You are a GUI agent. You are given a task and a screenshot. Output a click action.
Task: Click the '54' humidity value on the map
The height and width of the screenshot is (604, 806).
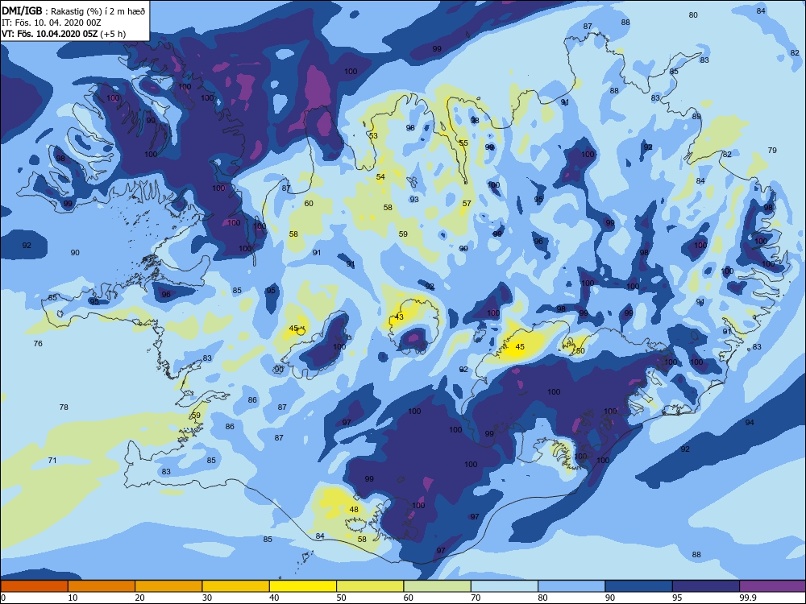tap(380, 176)
